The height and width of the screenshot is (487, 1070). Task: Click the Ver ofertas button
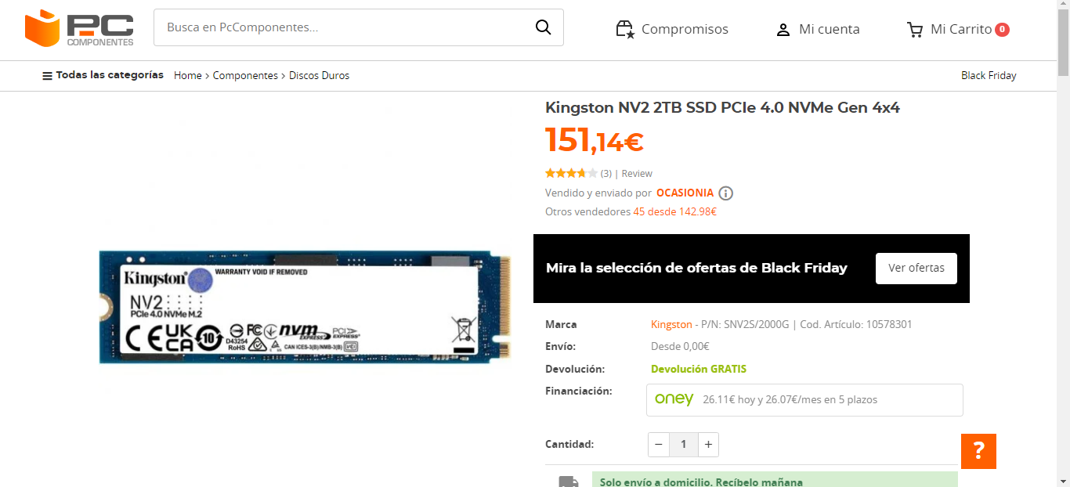click(x=916, y=268)
